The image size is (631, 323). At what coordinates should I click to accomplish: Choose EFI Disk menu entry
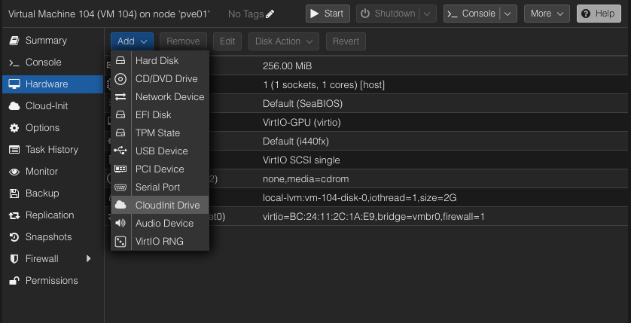(x=153, y=115)
